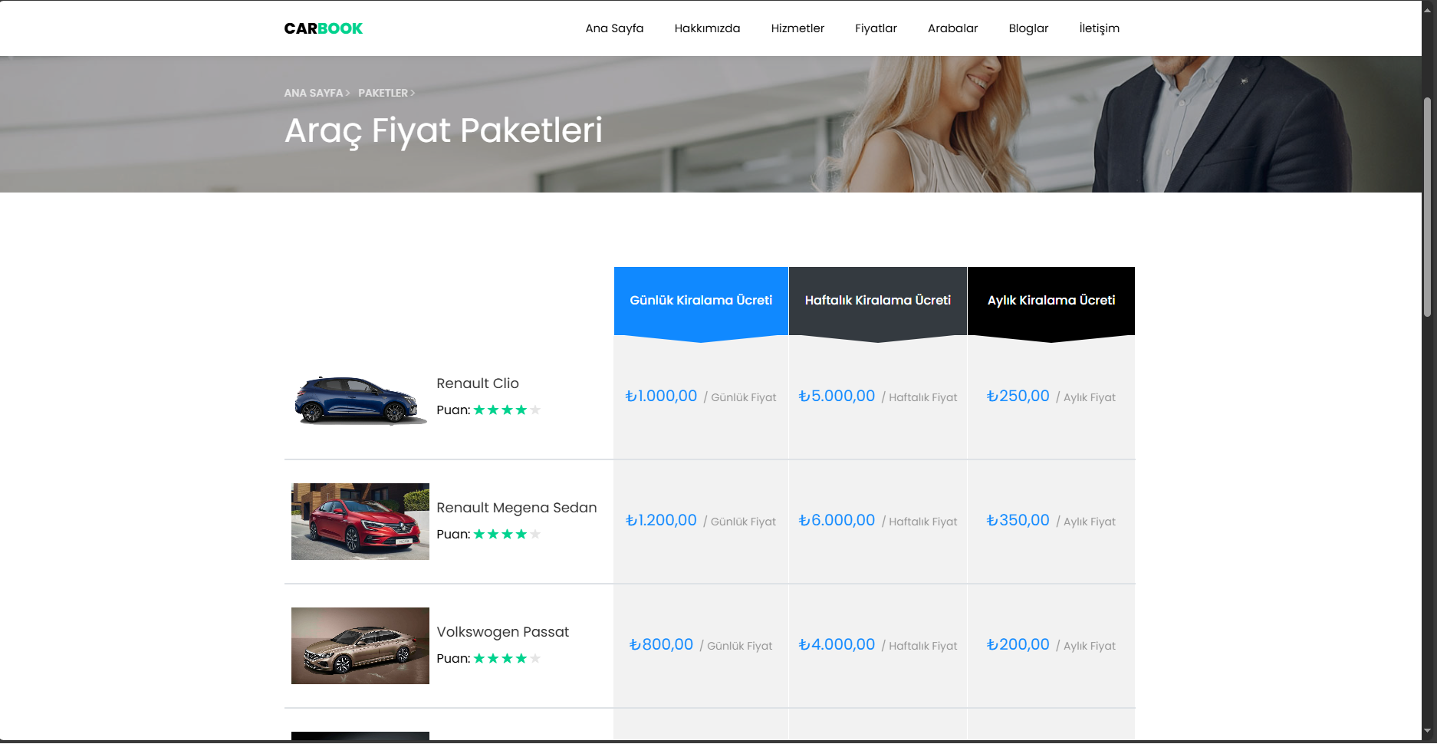Open the Hakkımızda page
The height and width of the screenshot is (744, 1437).
(706, 28)
